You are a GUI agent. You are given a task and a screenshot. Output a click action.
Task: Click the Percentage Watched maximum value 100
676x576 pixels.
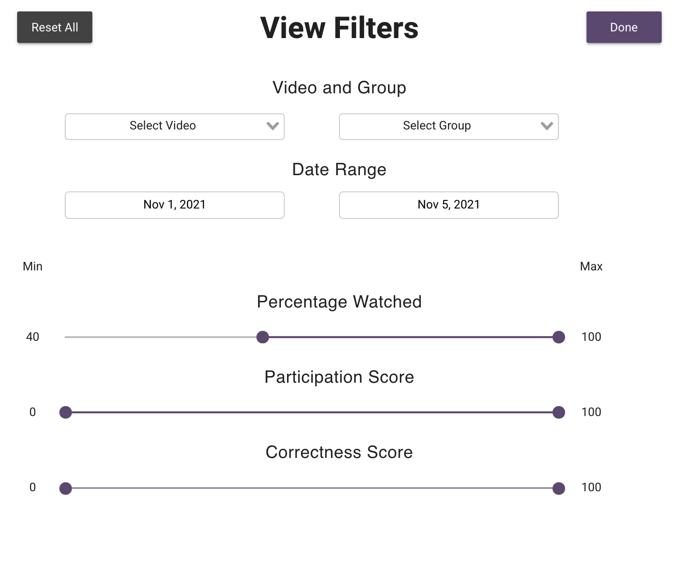pyautogui.click(x=591, y=337)
